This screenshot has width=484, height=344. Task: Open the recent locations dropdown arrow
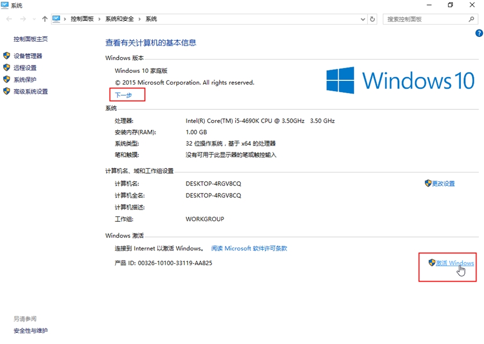click(x=34, y=19)
